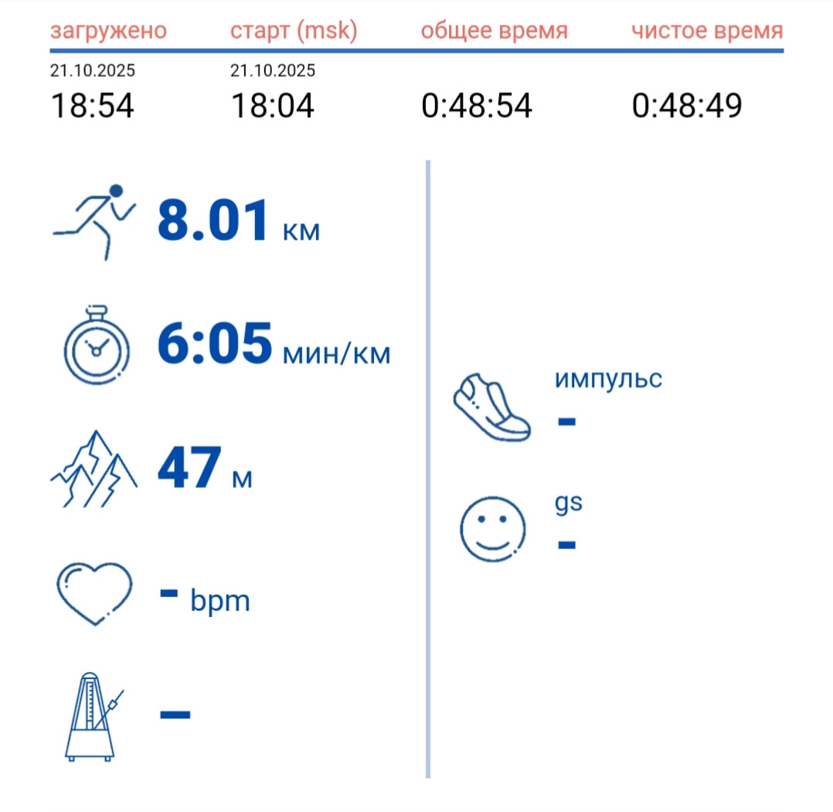833x812 pixels.
Task: Select the 'загружено' column header
Action: [108, 30]
